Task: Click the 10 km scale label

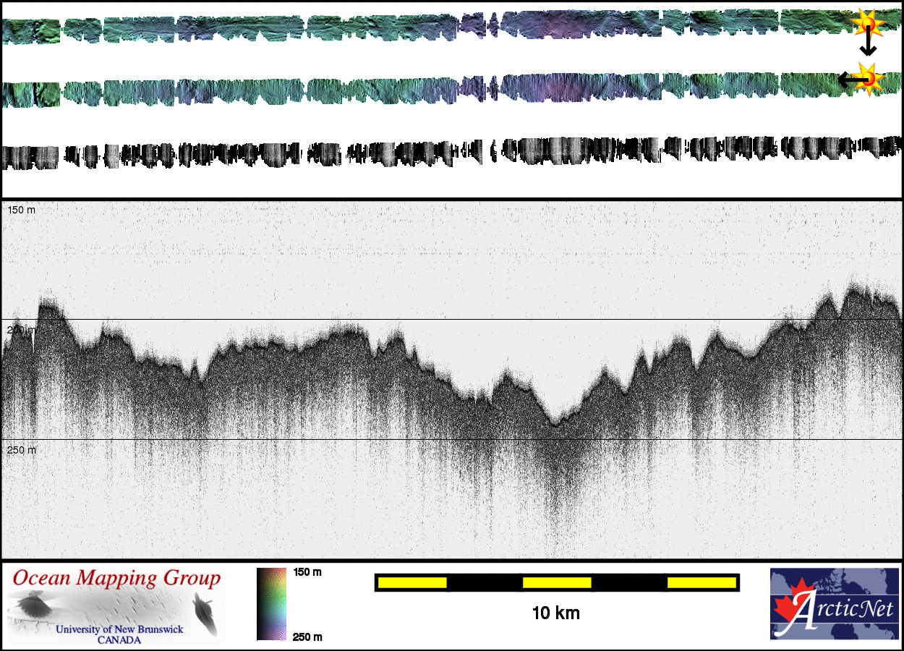Action: 555,613
